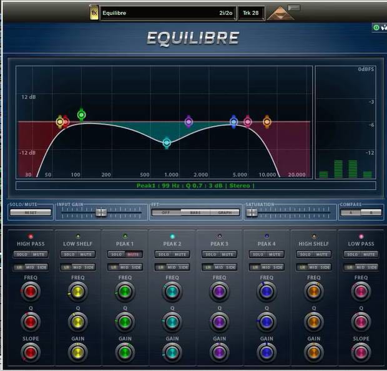This screenshot has width=387, height=371.
Task: Toggle the green plugin power icon
Action: [x=376, y=27]
